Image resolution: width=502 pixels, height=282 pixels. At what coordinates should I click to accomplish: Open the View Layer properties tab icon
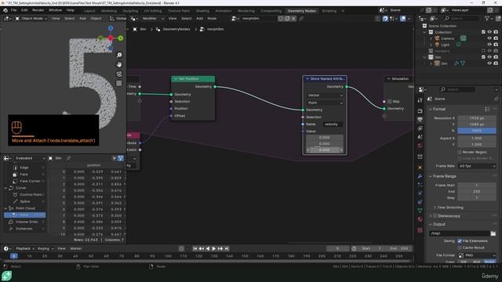(420, 128)
